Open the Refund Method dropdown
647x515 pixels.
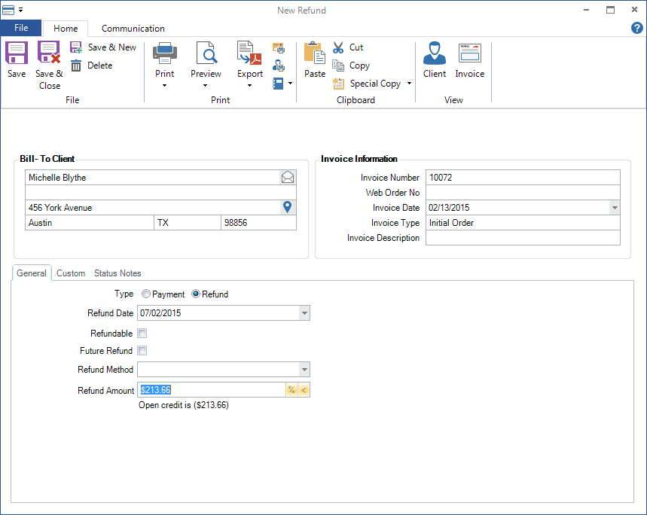click(x=304, y=370)
